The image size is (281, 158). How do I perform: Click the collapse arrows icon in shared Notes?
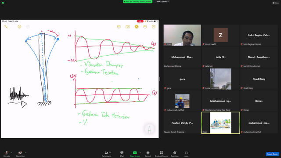[x=6, y=27]
